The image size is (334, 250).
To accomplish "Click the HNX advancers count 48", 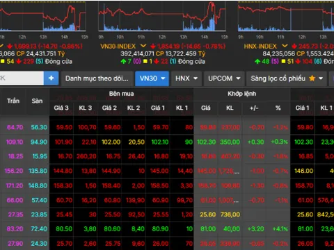I will (x=266, y=61).
